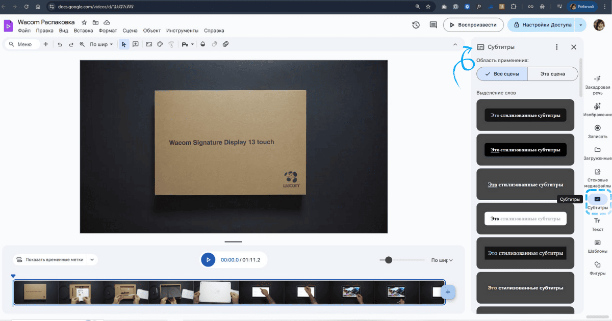Screen dimensions: 612x321
Task: Open the Стоковые медиафайлы panel
Action: (597, 175)
